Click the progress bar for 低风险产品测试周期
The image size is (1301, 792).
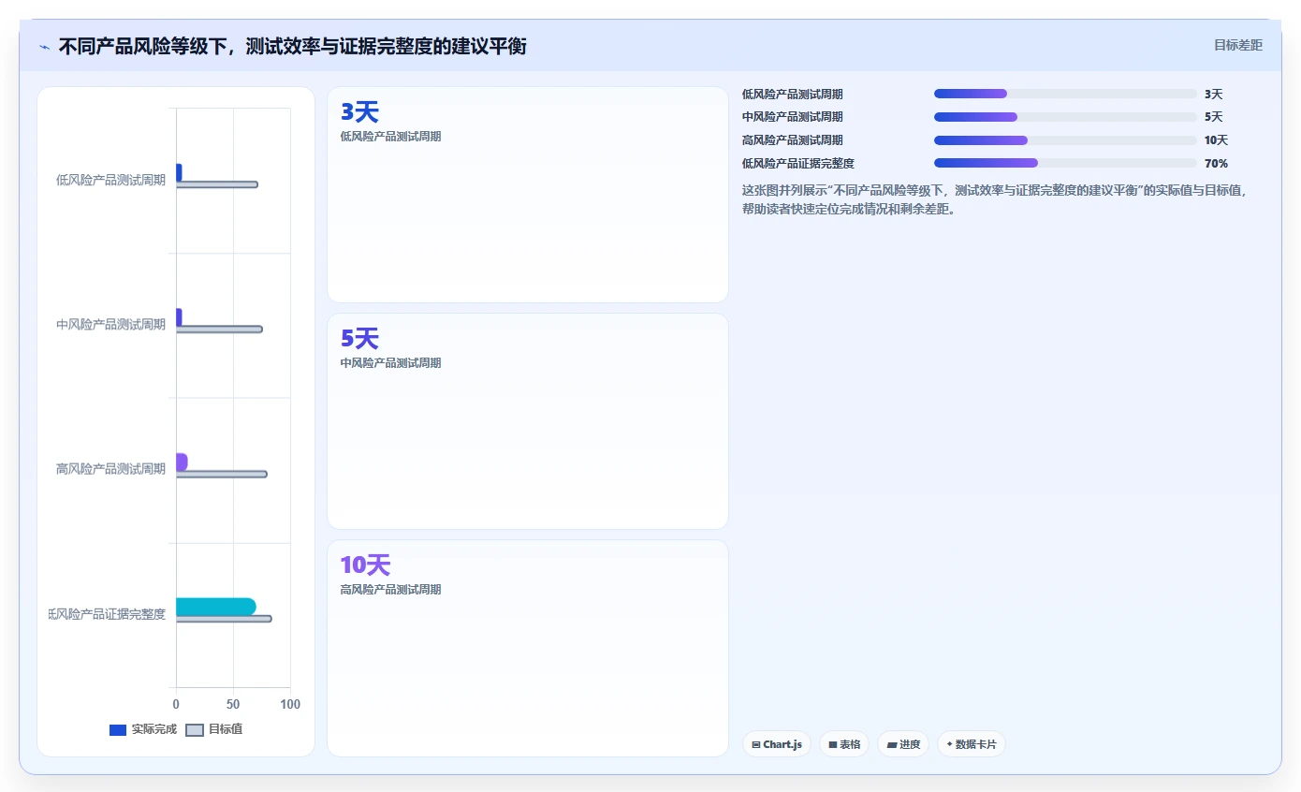(1065, 94)
